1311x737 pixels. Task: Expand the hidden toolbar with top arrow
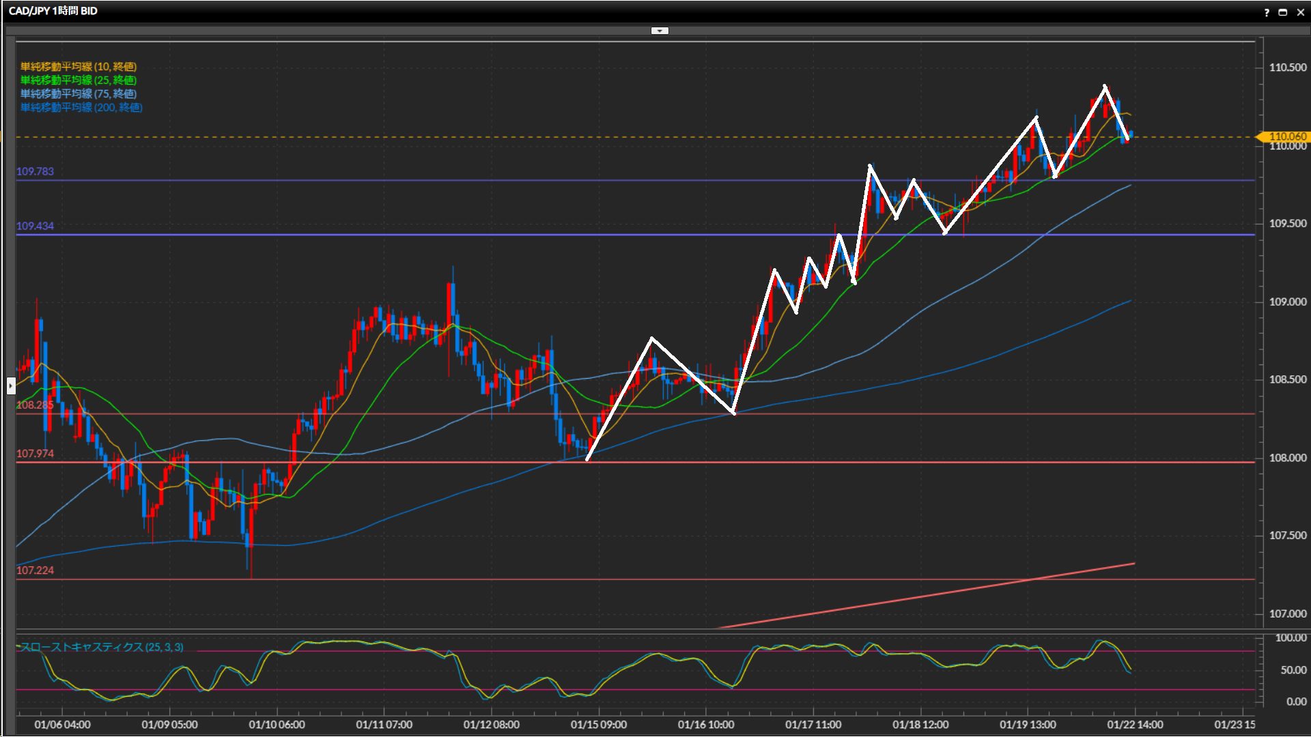(x=660, y=31)
